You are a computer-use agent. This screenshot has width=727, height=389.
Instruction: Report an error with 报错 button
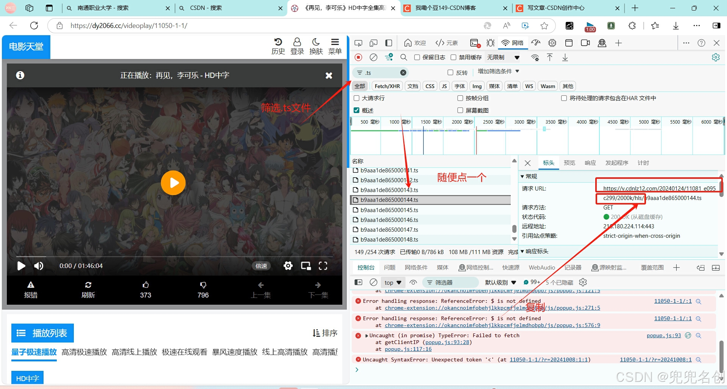31,290
